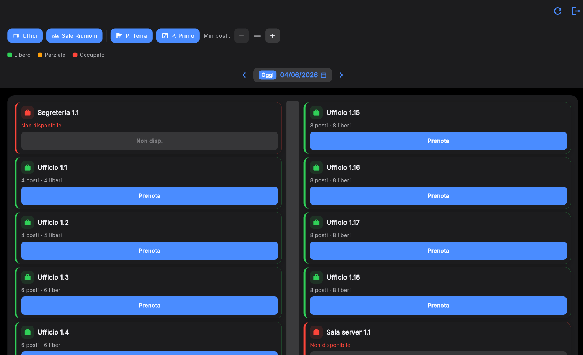Click the "Min posti:" label
The width and height of the screenshot is (583, 355).
click(217, 36)
